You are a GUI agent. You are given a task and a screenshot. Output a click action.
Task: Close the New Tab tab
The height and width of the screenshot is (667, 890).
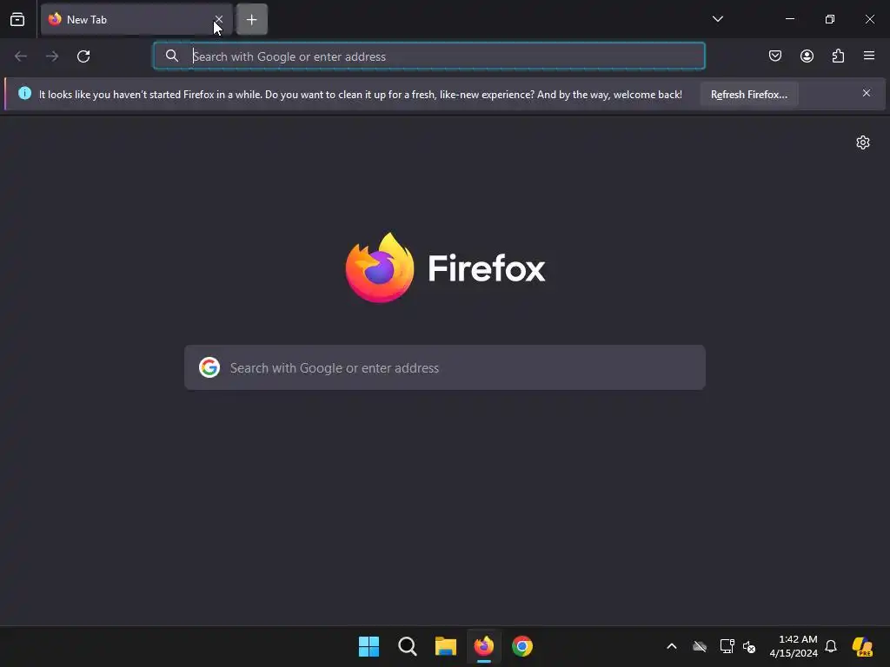pos(218,20)
